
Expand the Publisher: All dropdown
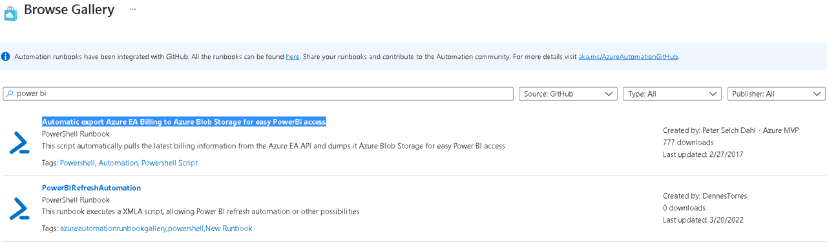(776, 94)
